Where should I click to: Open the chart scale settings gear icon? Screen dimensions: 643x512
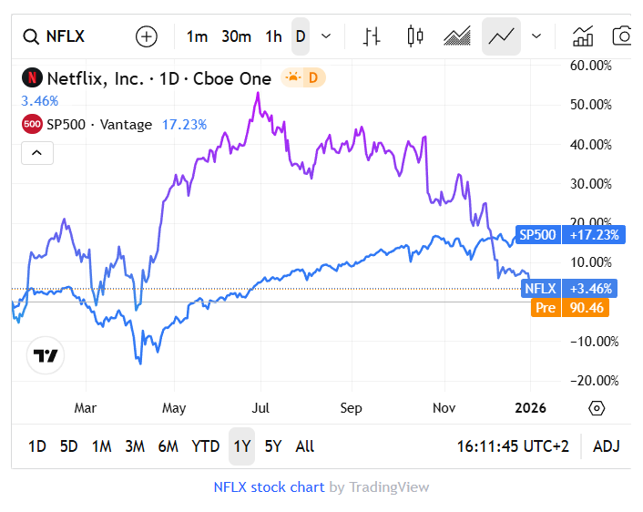597,407
